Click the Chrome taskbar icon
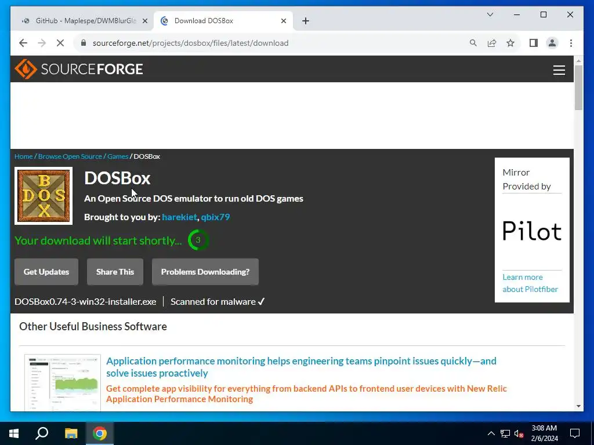Viewport: 594px width, 445px height. [x=100, y=433]
